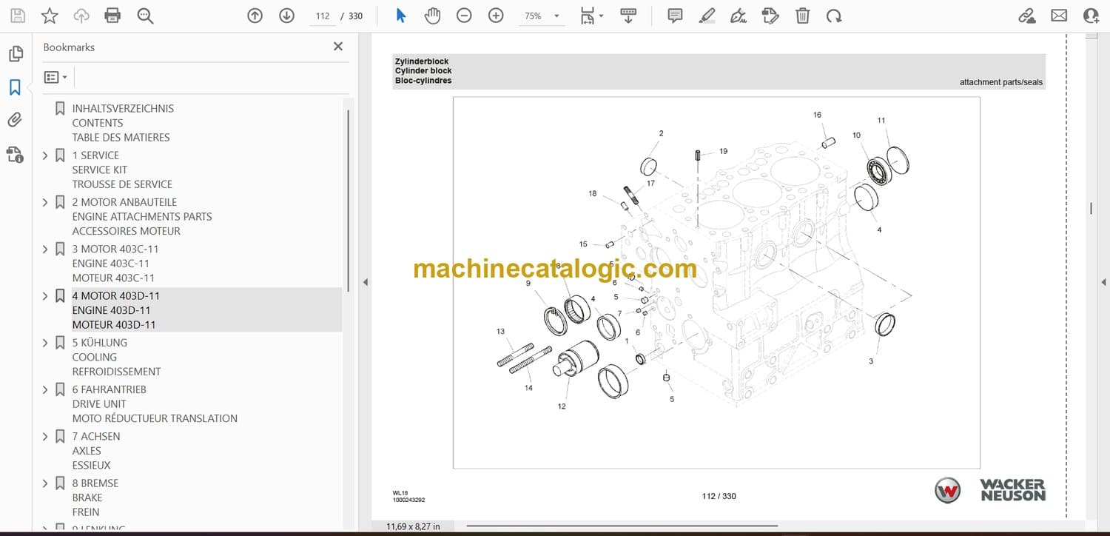Close the Bookmarks panel
Screen dimensions: 1110x536
(338, 47)
